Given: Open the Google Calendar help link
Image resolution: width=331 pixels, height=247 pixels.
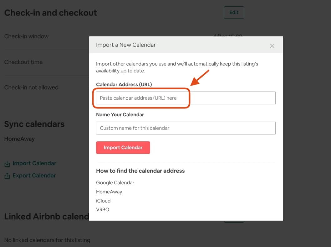Looking at the screenshot, I should 115,182.
